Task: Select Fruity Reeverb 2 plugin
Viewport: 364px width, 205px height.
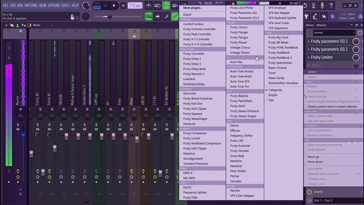Action: (194, 74)
